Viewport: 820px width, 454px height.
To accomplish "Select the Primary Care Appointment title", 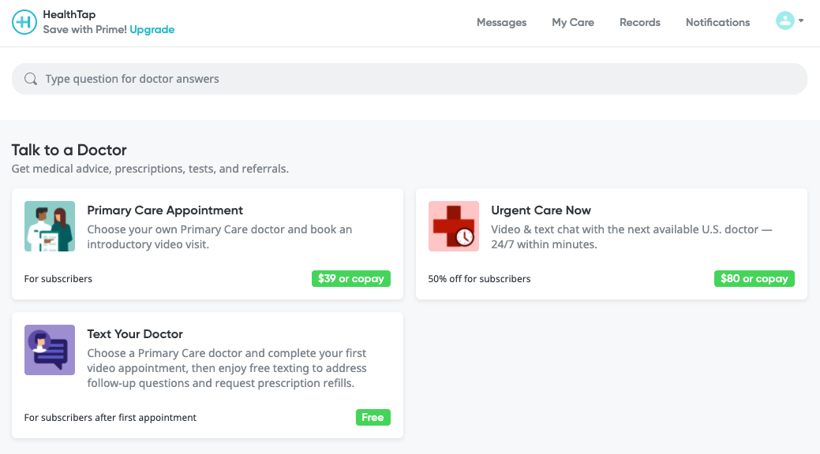I will pos(165,210).
